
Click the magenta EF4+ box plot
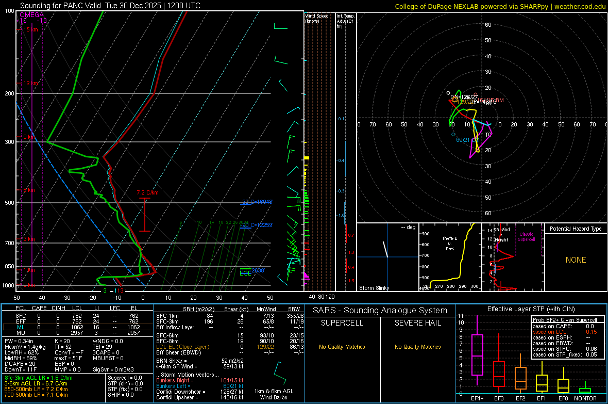477,351
